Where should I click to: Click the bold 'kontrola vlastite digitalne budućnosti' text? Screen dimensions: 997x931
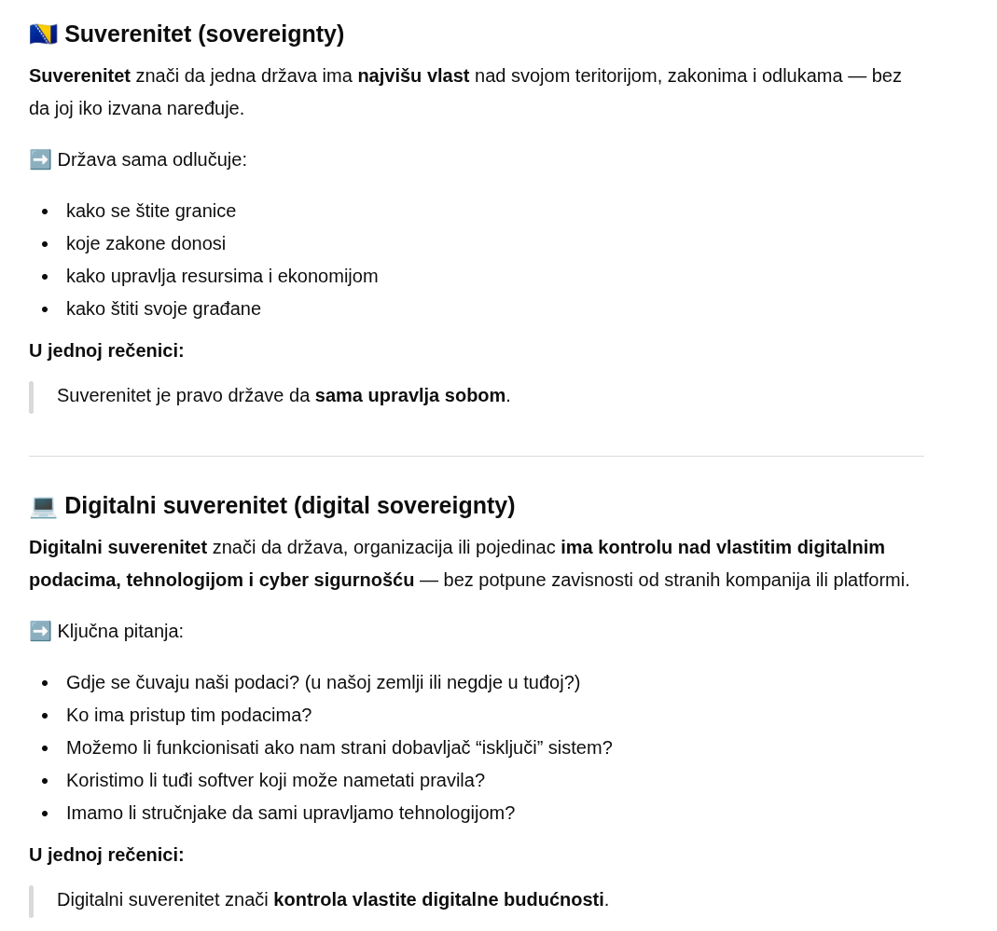[438, 899]
